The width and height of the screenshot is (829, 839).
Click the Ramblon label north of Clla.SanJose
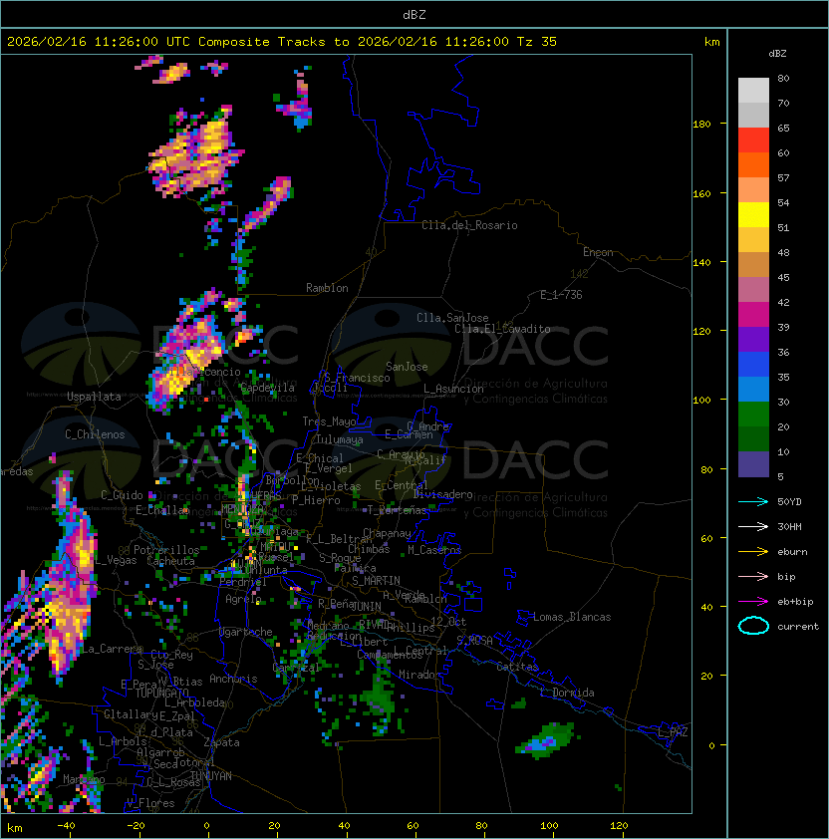tap(327, 288)
